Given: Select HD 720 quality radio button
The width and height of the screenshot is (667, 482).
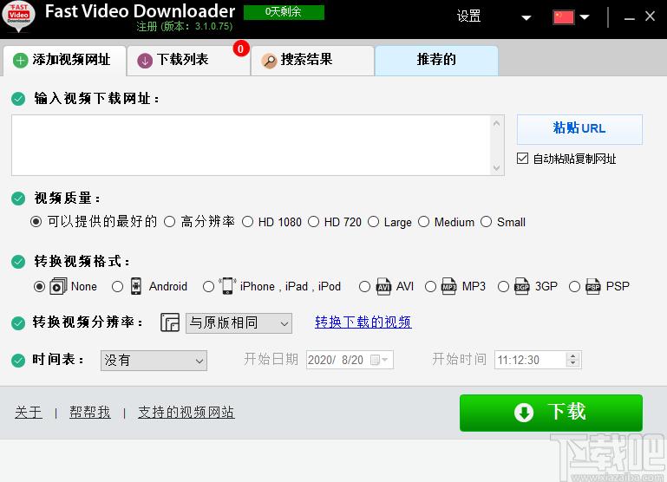Looking at the screenshot, I should (313, 222).
